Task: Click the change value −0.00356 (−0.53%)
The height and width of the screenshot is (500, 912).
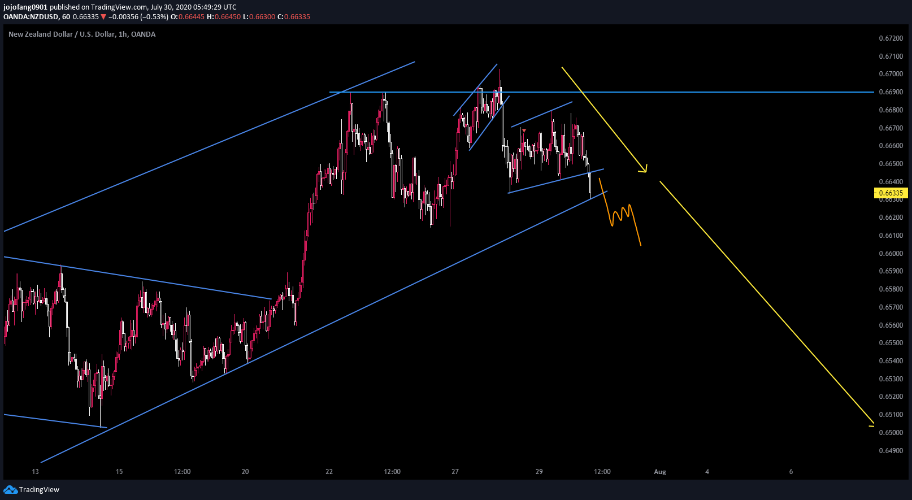Action: pos(138,17)
